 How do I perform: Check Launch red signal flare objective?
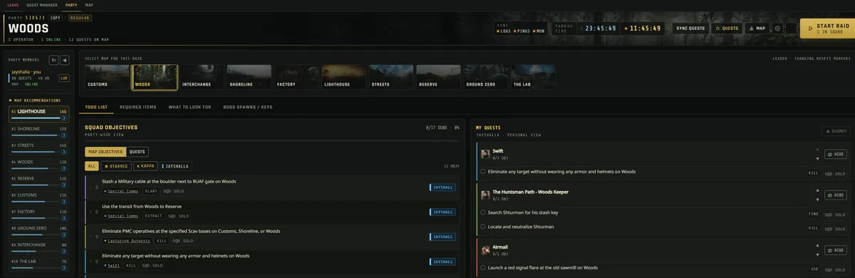point(483,268)
